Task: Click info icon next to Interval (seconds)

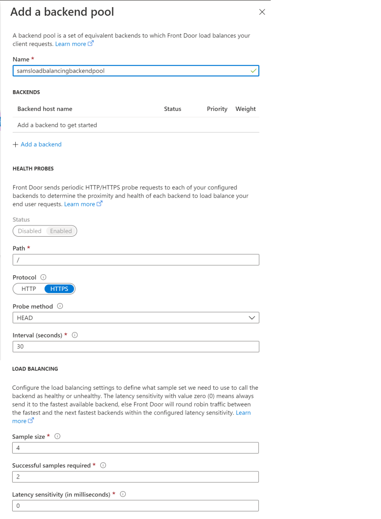Action: coord(75,335)
